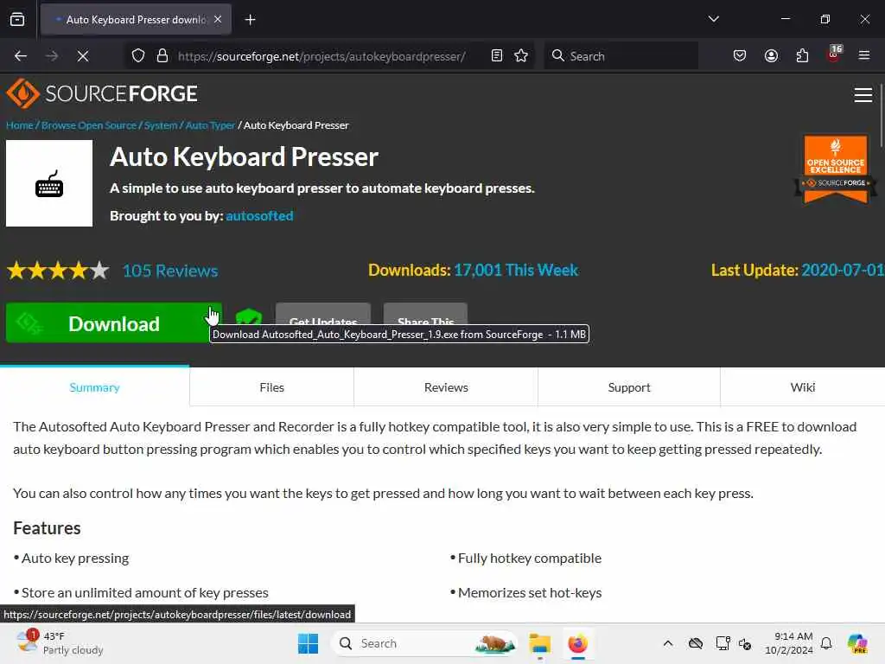
Task: Close the Auto Keyboard Presser tab
Action: (218, 19)
